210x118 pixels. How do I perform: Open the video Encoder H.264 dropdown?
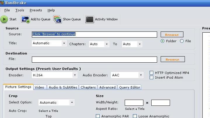click(x=55, y=75)
